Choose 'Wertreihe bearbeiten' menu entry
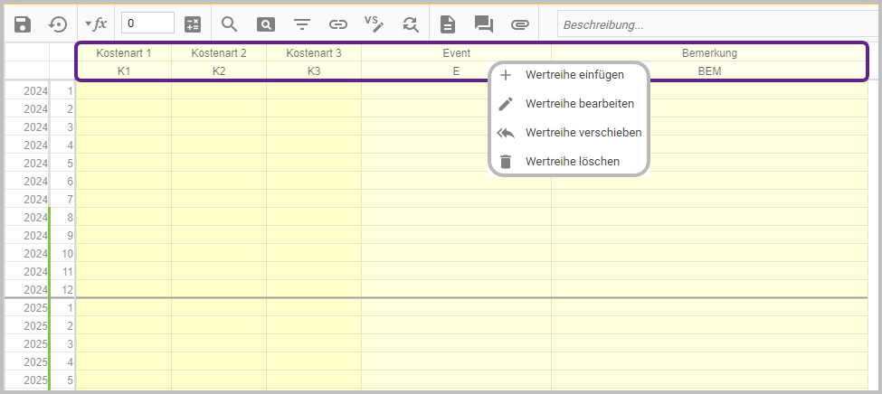The height and width of the screenshot is (394, 882). point(579,104)
